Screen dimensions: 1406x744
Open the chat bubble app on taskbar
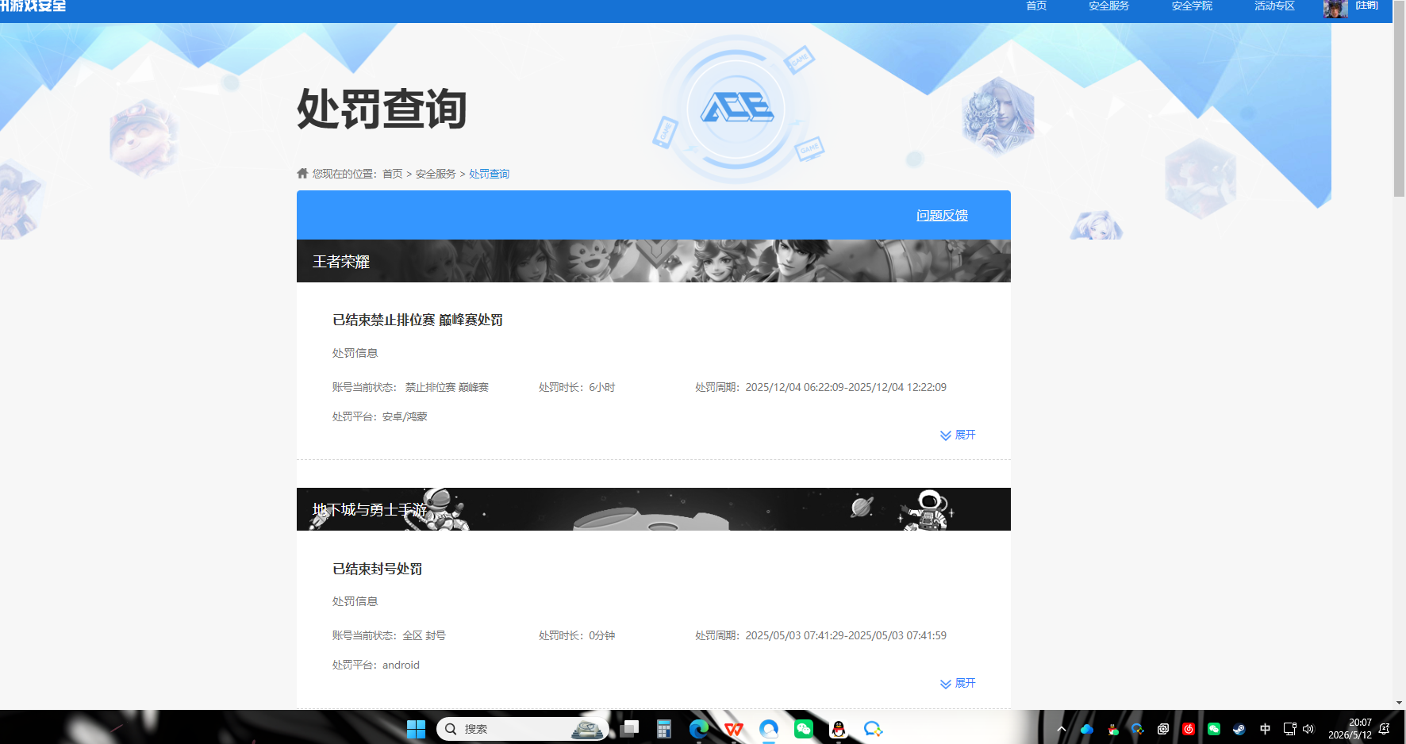pyautogui.click(x=874, y=729)
